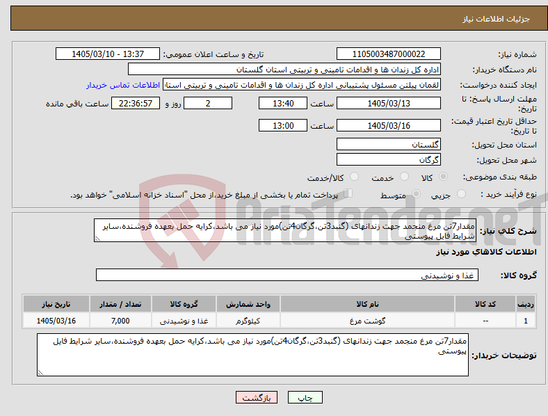The image size is (548, 416).
Task: Click the response time field 13:40
Action: [283, 103]
